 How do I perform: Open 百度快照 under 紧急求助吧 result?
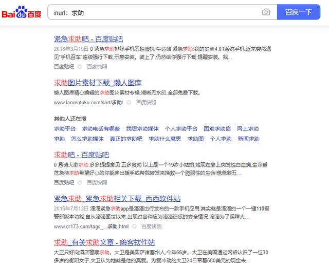(97, 67)
